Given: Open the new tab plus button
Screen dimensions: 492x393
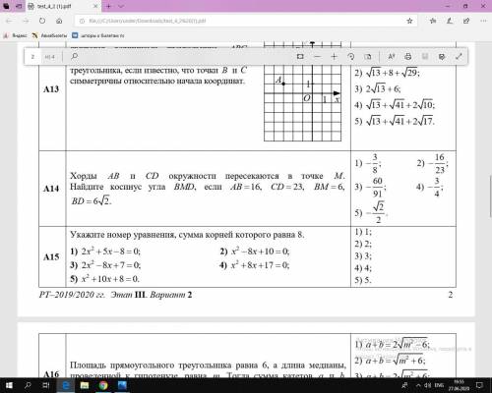Looking at the screenshot, I should click(x=108, y=6).
